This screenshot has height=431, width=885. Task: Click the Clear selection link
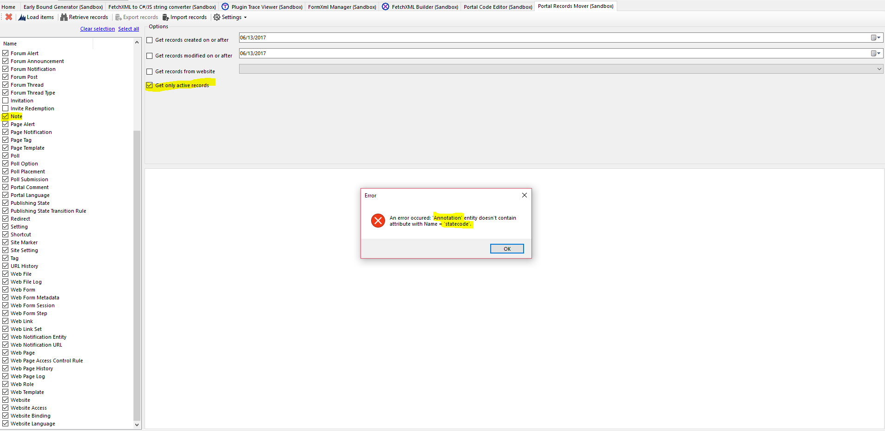(97, 29)
